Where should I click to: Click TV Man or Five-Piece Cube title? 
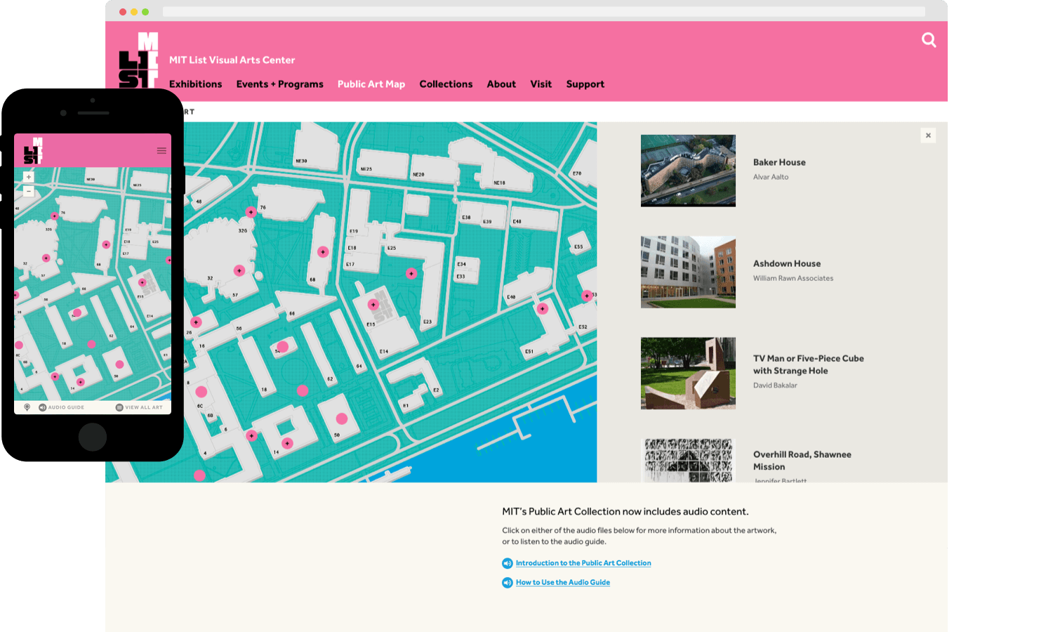click(809, 364)
